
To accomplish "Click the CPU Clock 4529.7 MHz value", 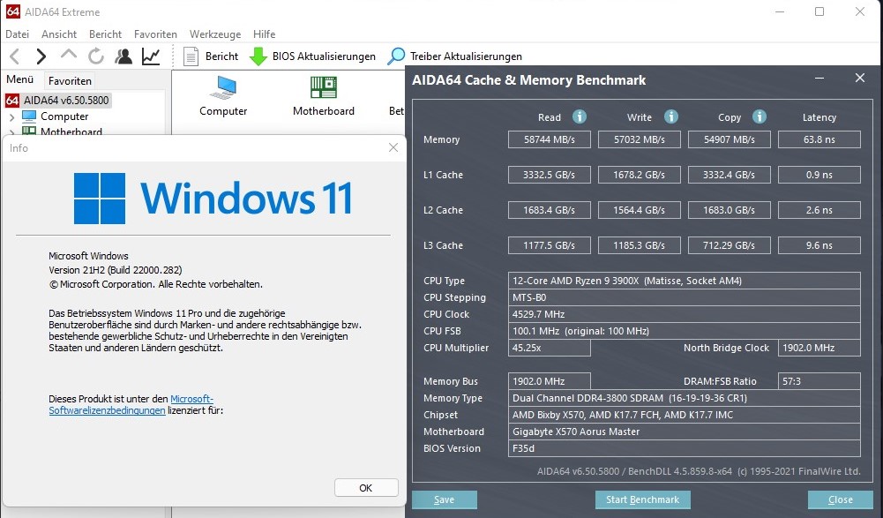I will pos(685,314).
